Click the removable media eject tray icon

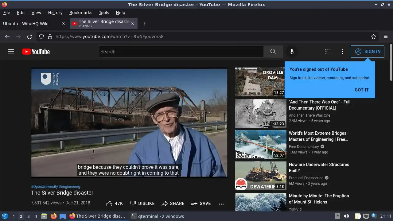[x=337, y=216]
